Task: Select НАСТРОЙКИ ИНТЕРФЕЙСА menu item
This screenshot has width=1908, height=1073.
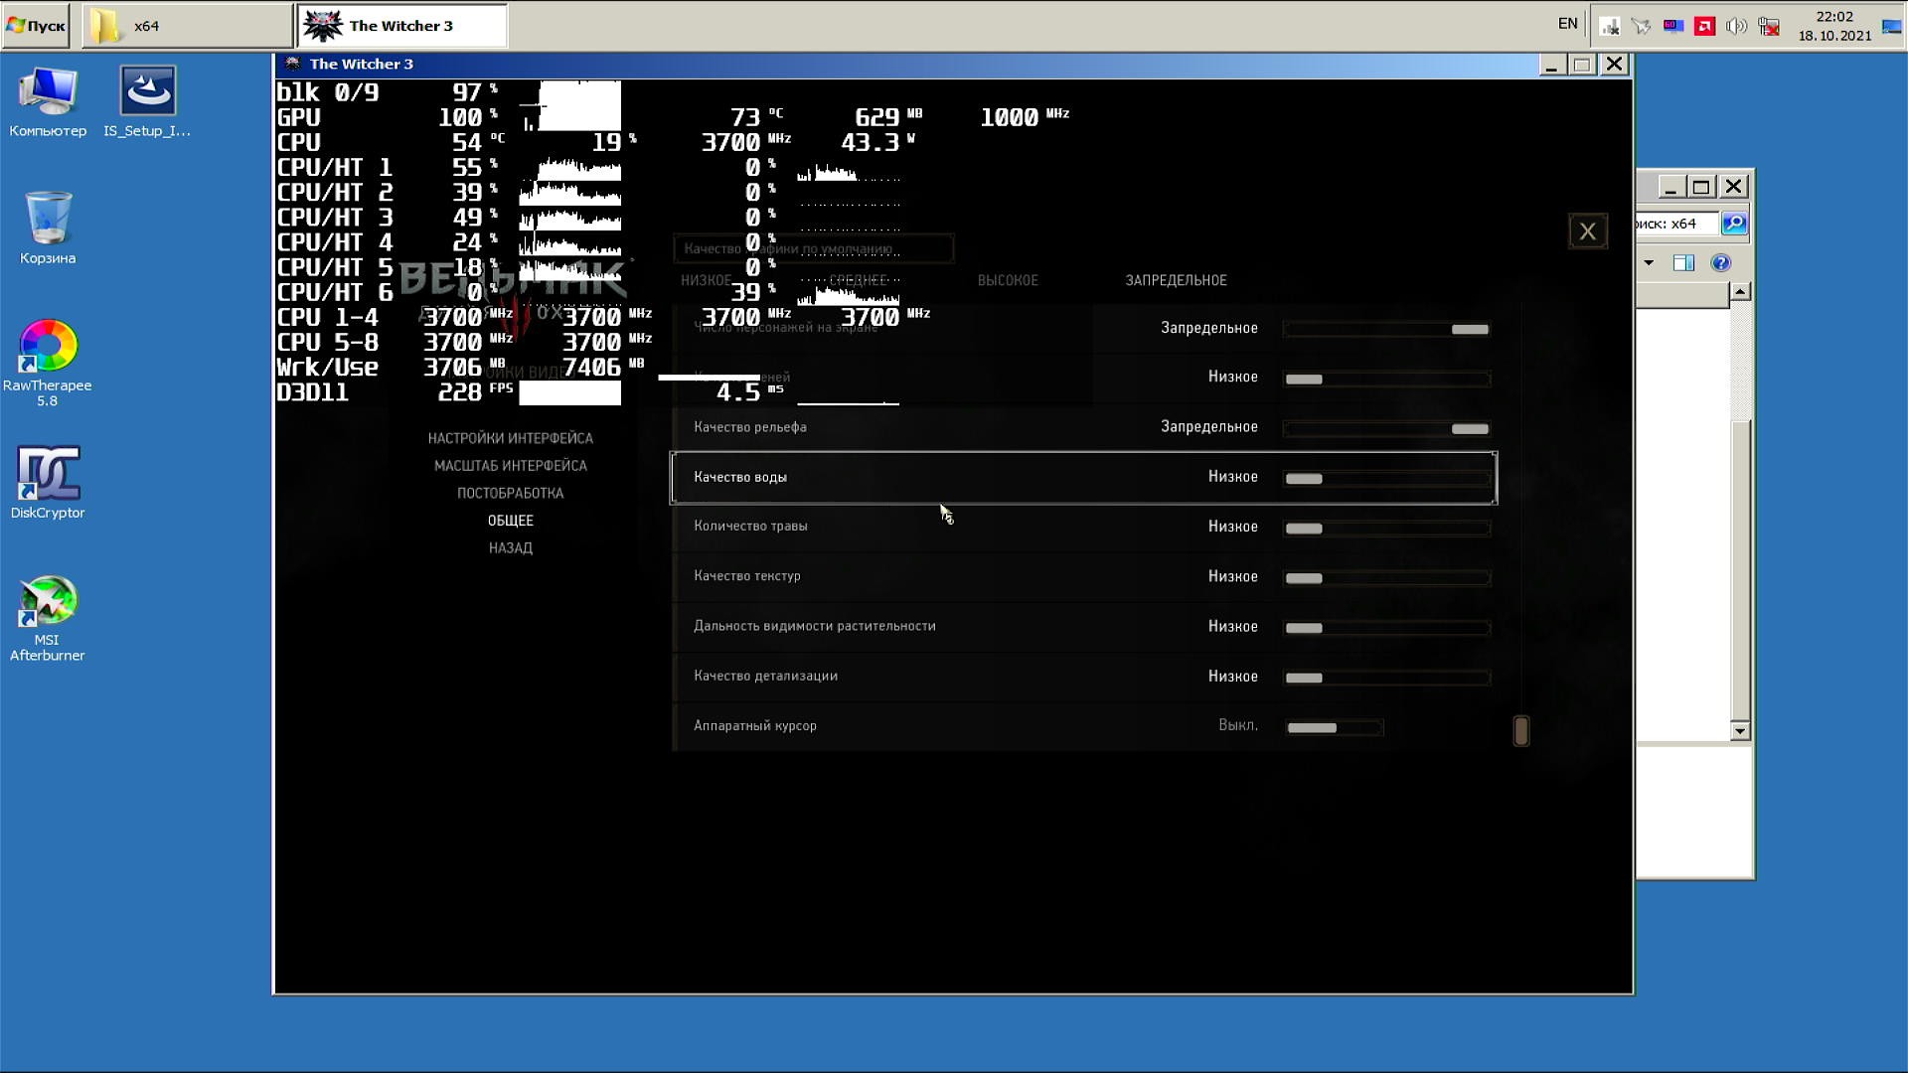Action: click(510, 438)
